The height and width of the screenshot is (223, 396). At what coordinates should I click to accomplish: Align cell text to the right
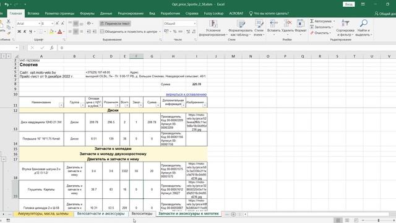[81, 32]
